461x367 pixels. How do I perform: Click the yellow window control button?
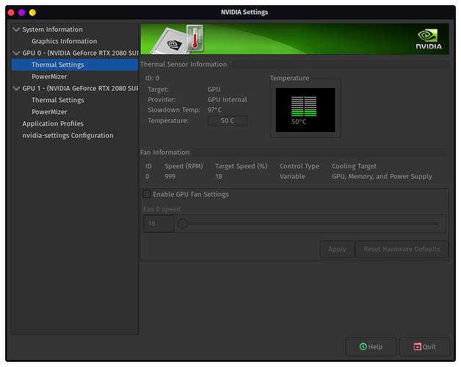point(32,12)
